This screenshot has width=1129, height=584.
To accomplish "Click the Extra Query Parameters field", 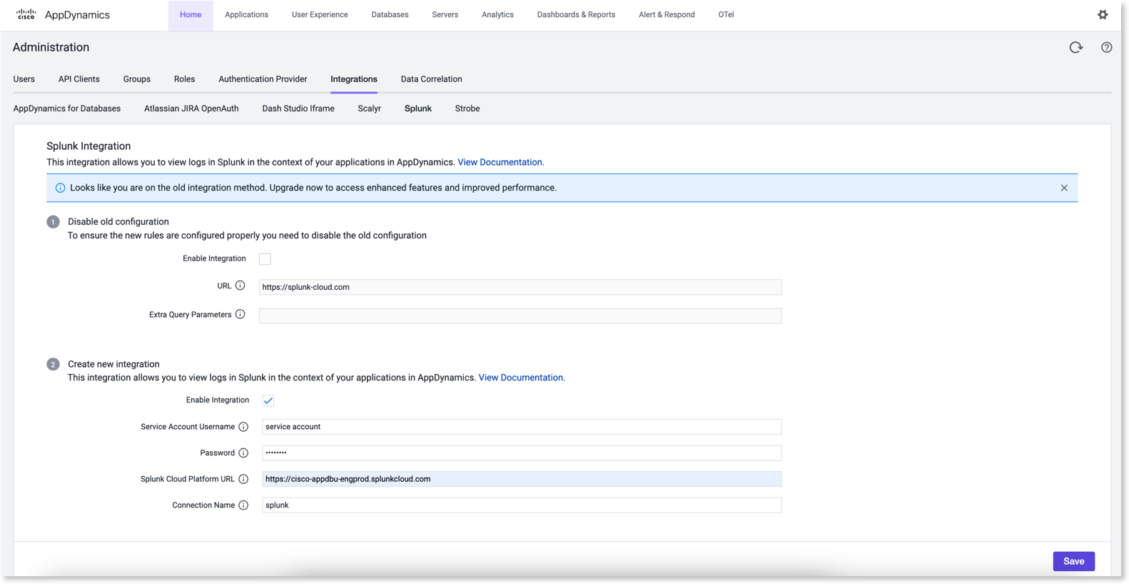I will [x=520, y=316].
